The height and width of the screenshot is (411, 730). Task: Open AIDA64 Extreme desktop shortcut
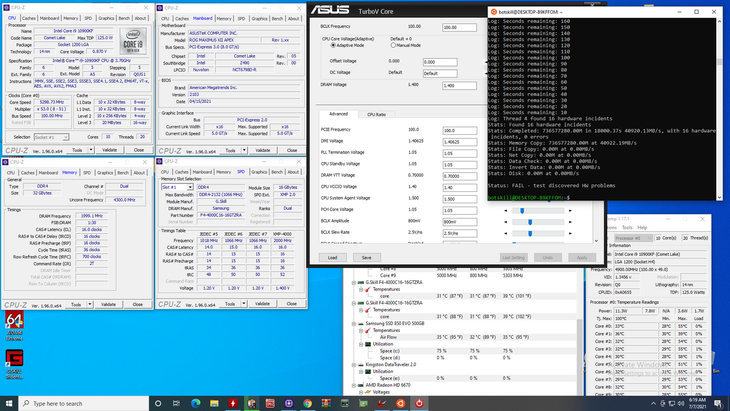pyautogui.click(x=14, y=325)
